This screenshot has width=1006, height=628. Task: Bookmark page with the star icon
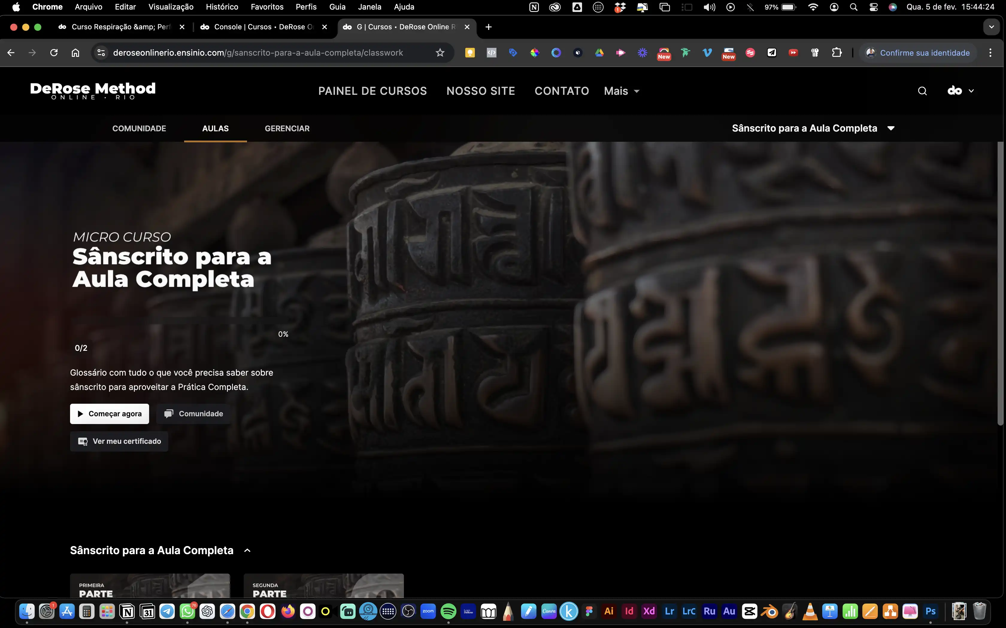pyautogui.click(x=440, y=53)
